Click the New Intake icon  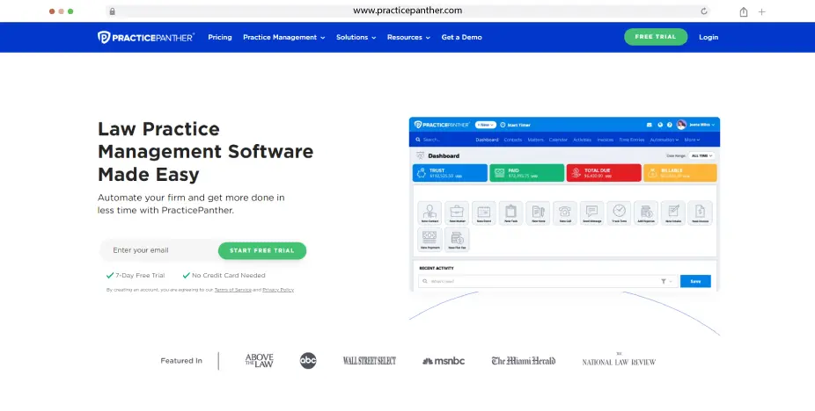[673, 213]
